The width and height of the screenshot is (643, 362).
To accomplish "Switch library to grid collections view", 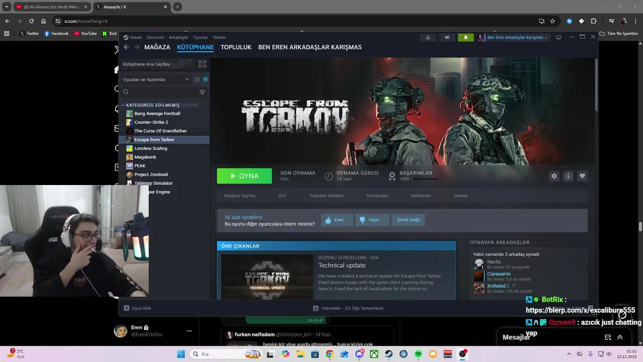I will 202,64.
